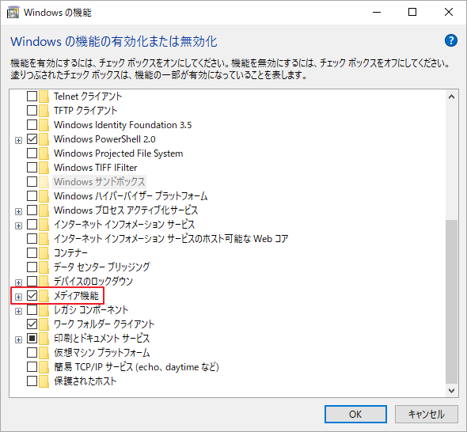Click the キャンセル button
This screenshot has width=467, height=432.
426,414
